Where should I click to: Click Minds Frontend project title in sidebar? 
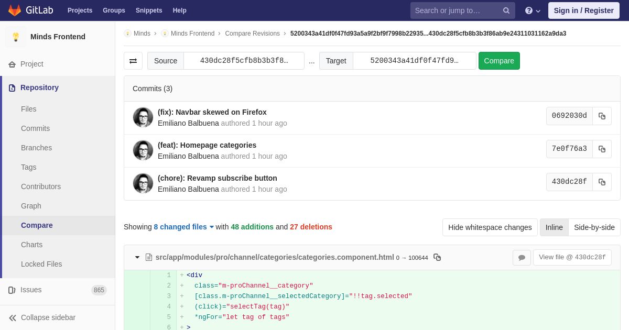[x=58, y=37]
